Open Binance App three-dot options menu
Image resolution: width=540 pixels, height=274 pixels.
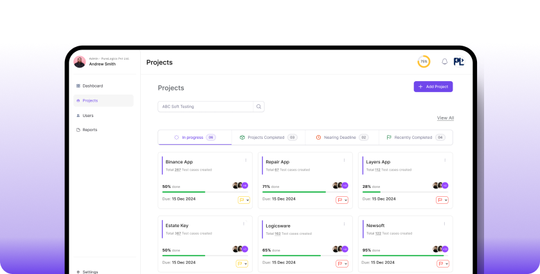246,160
